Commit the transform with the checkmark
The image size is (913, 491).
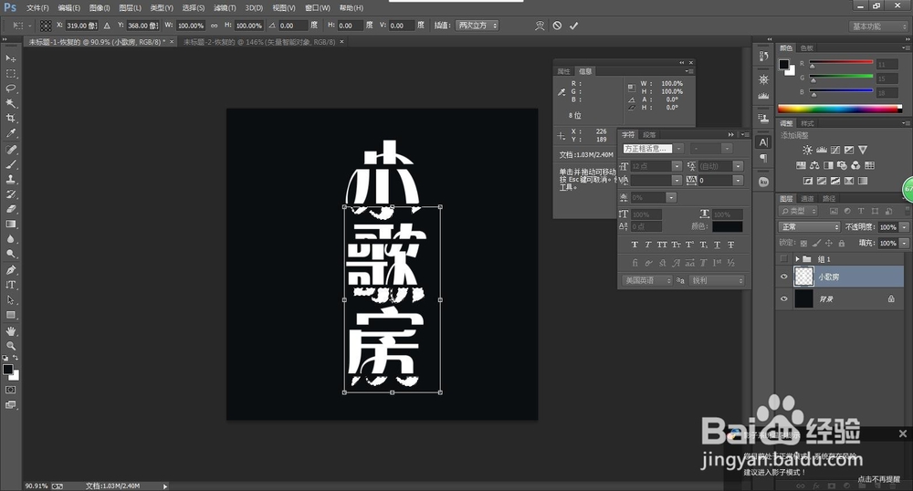point(573,26)
